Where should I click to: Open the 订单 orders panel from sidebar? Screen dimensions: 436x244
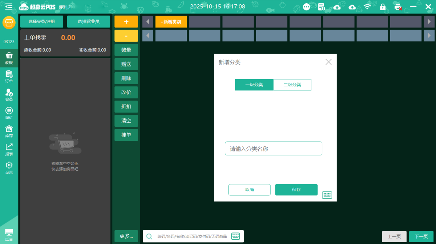pyautogui.click(x=9, y=76)
